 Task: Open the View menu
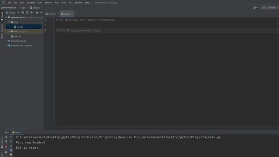pos(22,3)
